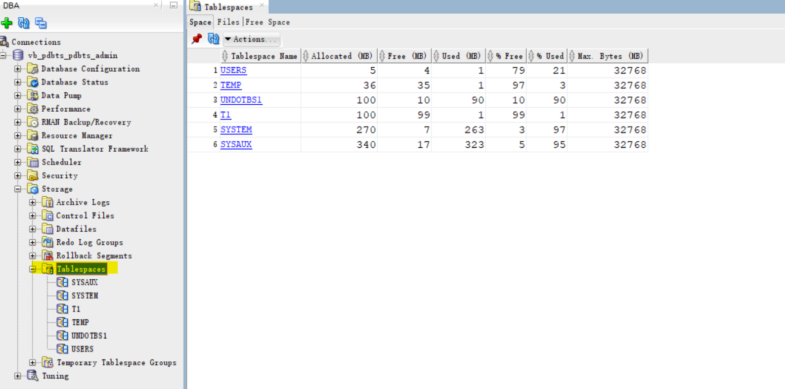Click the Redo Log Groups icon
The image size is (785, 389).
pyautogui.click(x=48, y=242)
